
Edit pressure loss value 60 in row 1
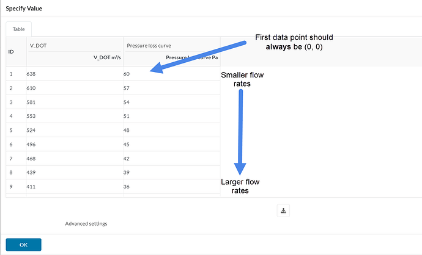pos(171,74)
